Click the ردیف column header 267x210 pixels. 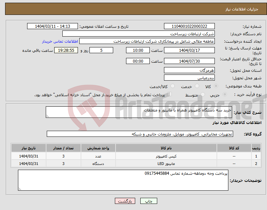pos(256,148)
